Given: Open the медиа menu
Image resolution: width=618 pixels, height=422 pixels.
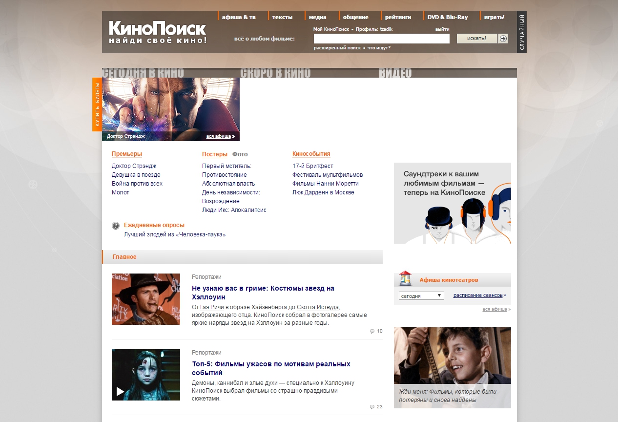Looking at the screenshot, I should pyautogui.click(x=317, y=17).
